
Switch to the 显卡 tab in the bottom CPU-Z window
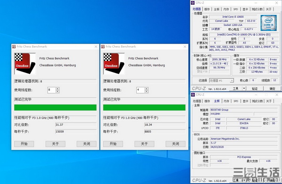(x=245, y=101)
